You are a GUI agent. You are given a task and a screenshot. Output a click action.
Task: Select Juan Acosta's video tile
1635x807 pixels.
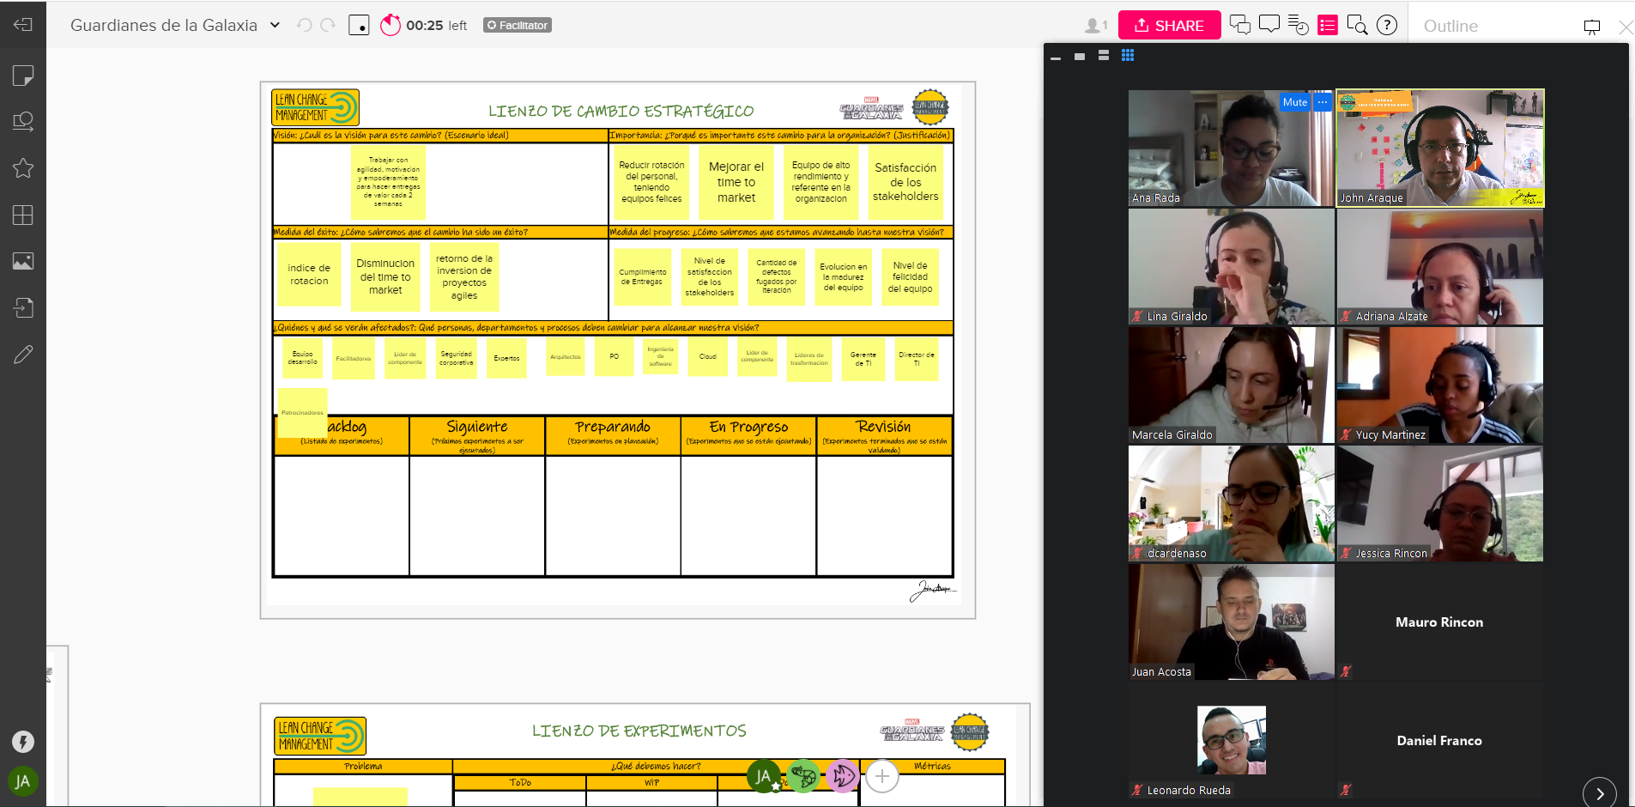pyautogui.click(x=1232, y=622)
